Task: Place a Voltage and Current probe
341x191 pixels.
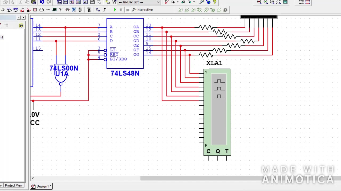Action: [x=206, y=10]
